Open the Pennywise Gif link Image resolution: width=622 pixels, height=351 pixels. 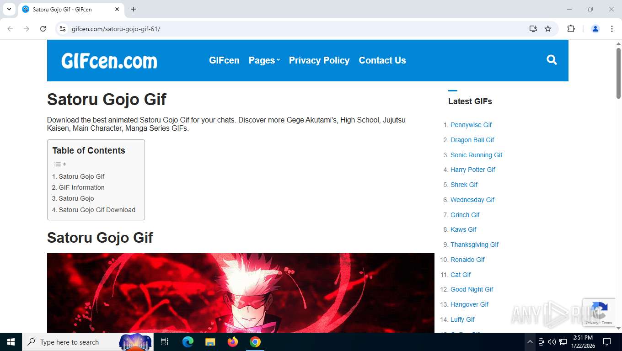pyautogui.click(x=471, y=125)
